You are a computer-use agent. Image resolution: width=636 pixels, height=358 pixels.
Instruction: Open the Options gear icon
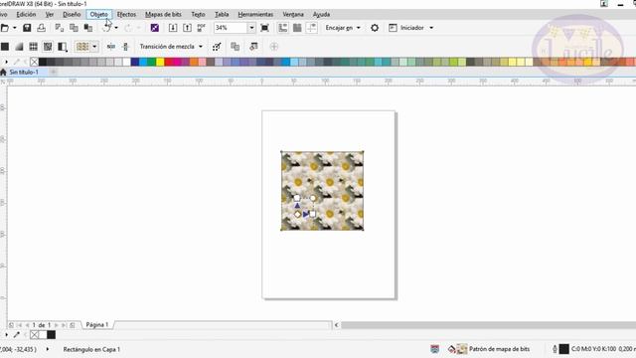pyautogui.click(x=375, y=28)
